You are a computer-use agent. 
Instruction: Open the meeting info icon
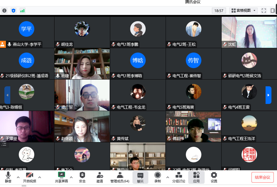4,11
